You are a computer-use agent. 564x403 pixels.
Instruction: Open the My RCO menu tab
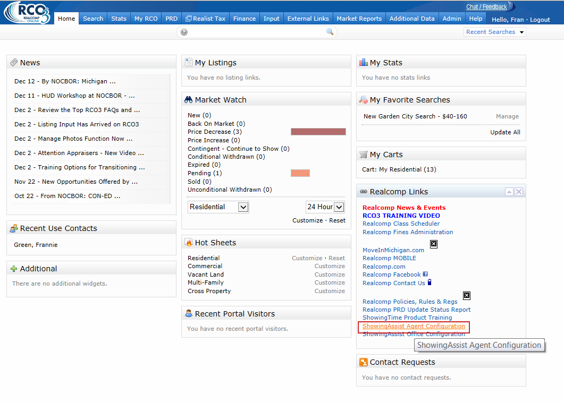(x=146, y=19)
